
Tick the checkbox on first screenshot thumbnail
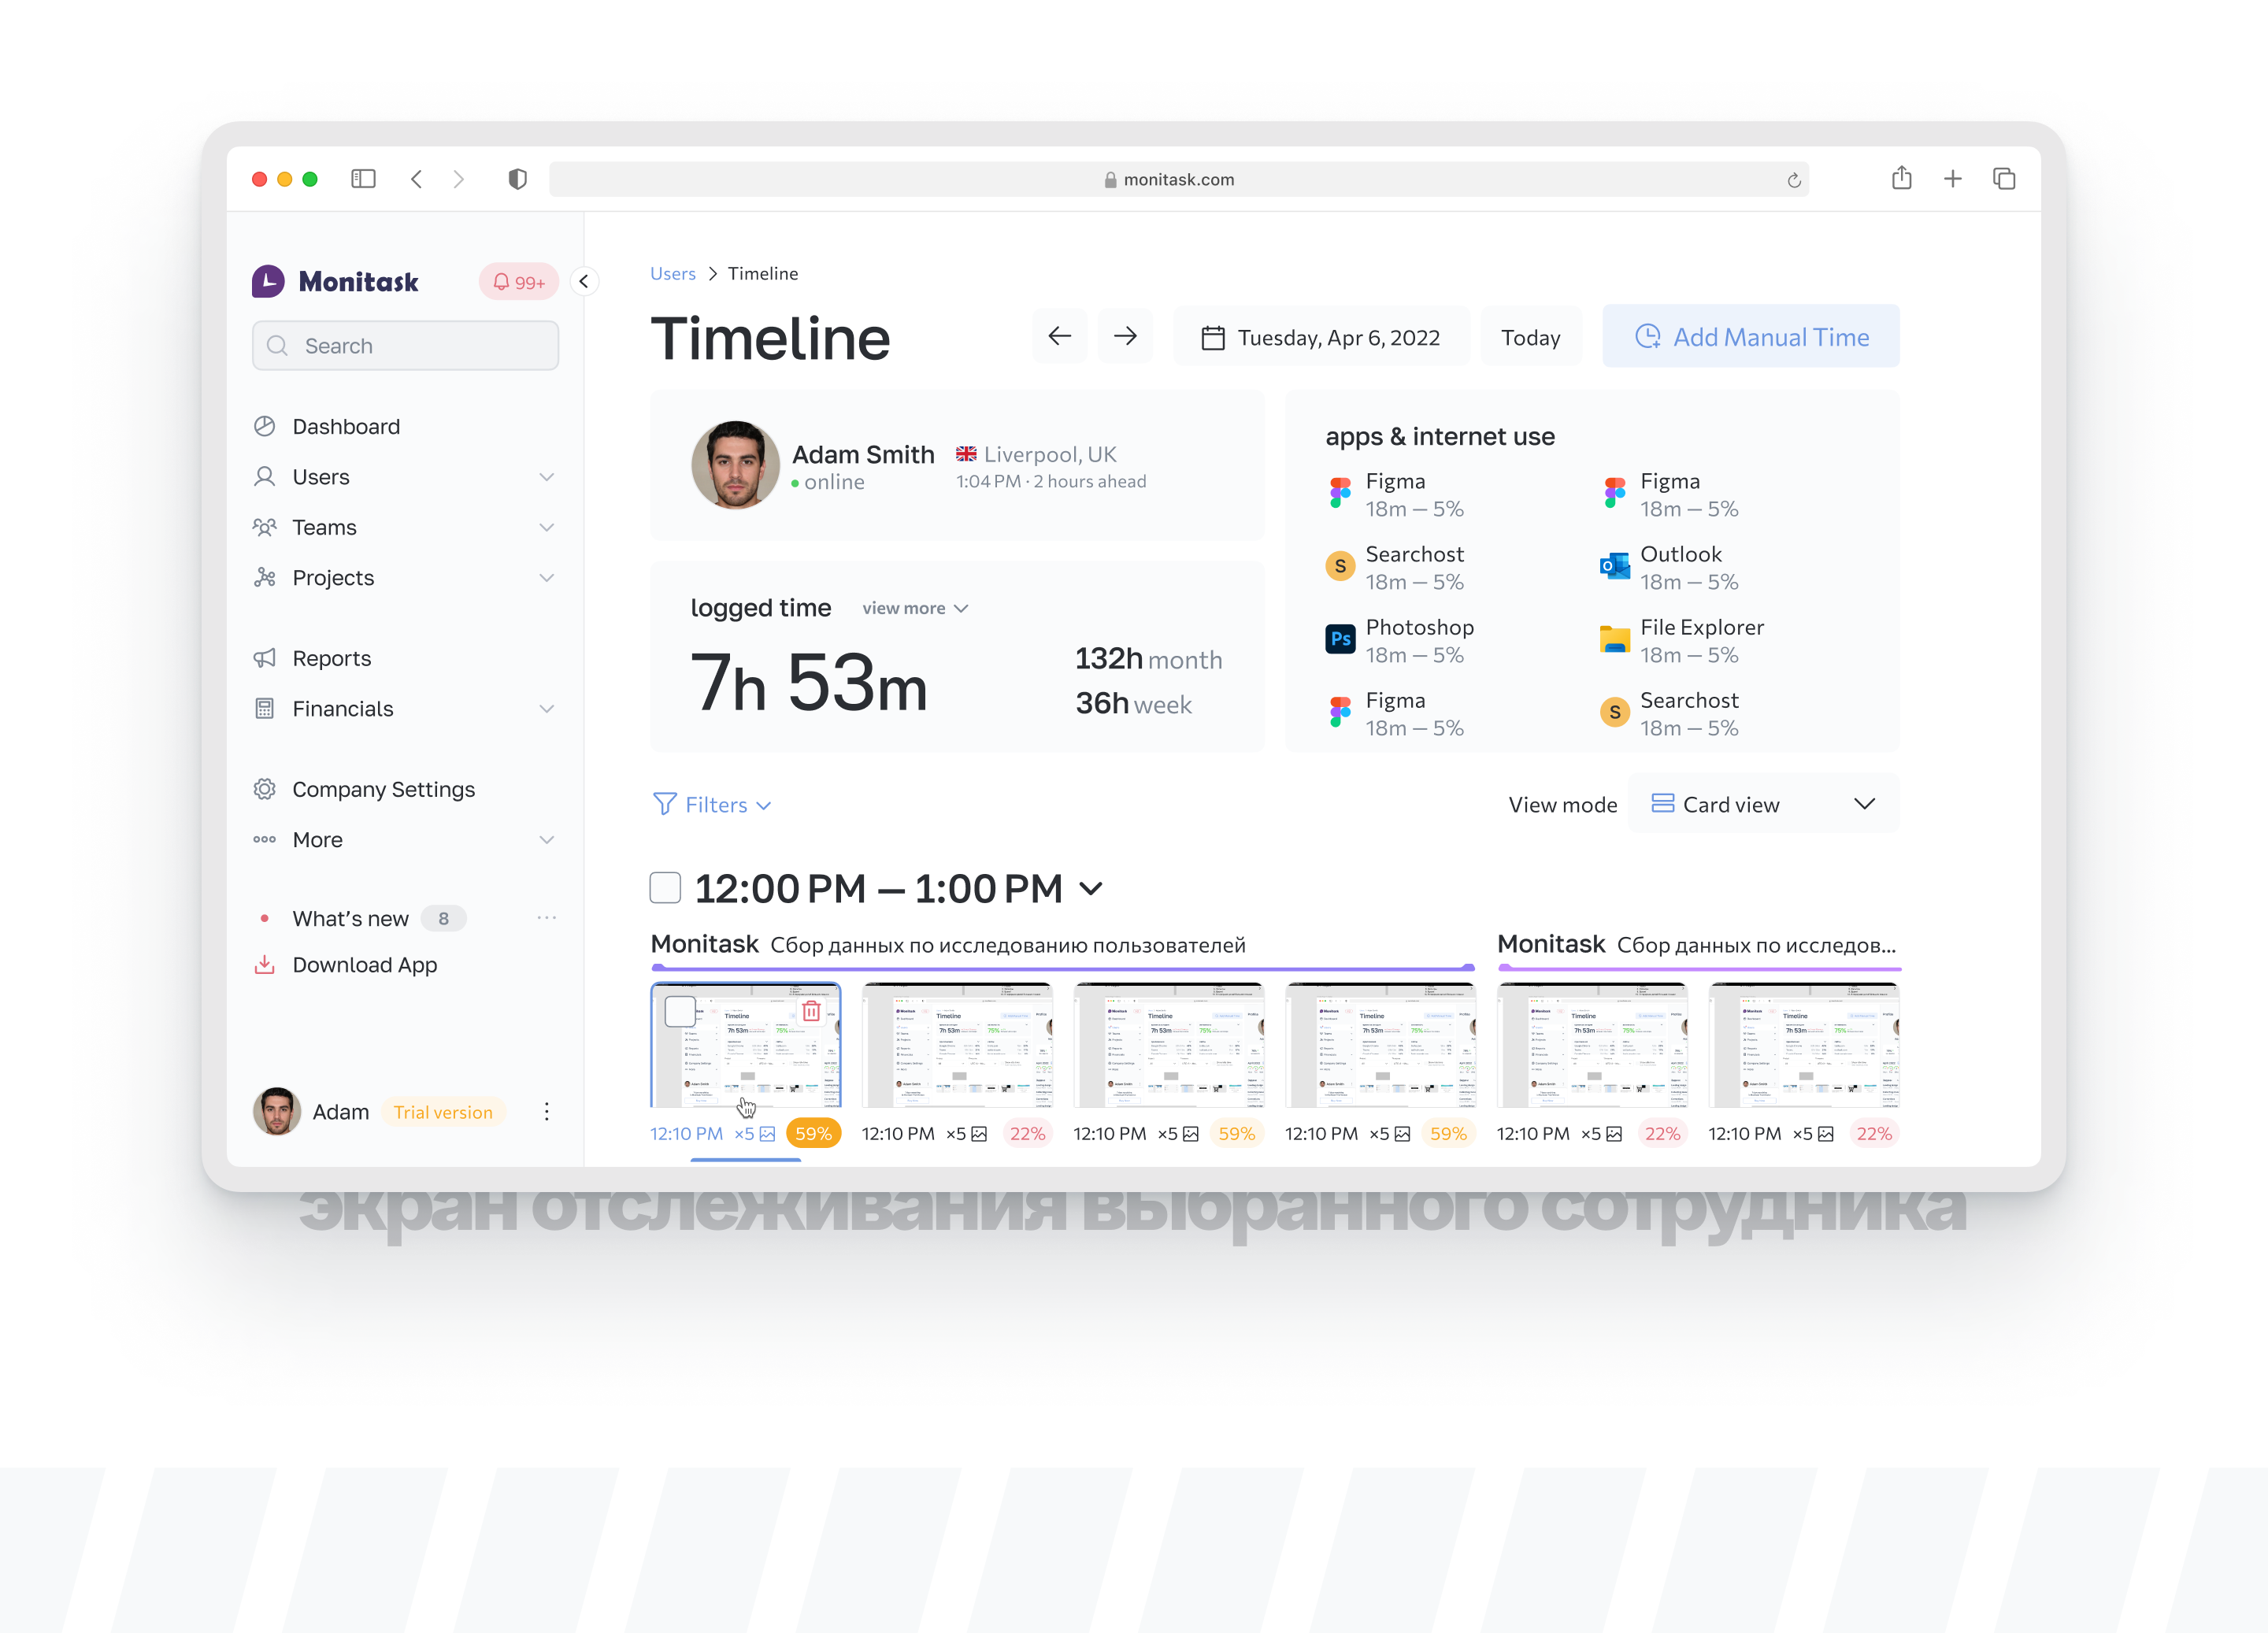point(680,1011)
